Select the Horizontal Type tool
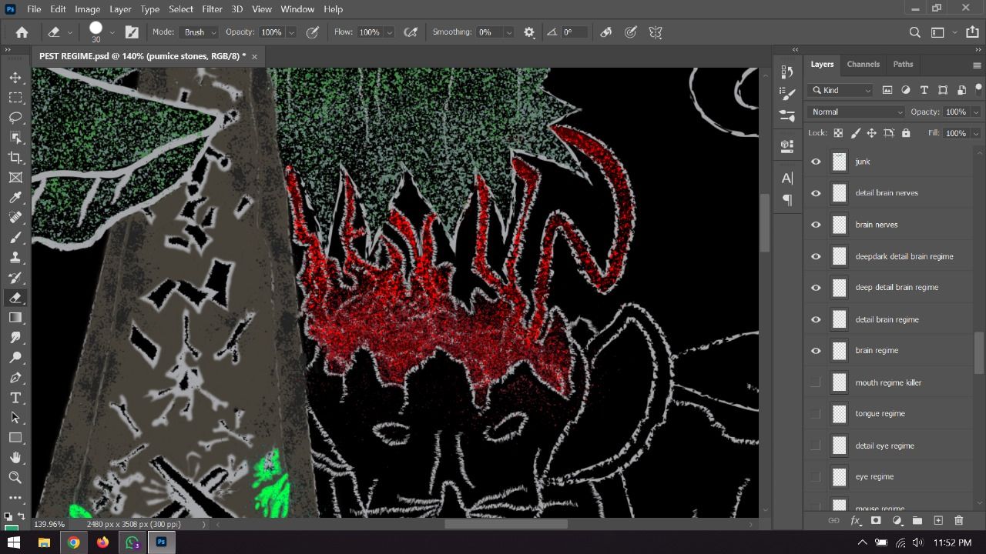The image size is (986, 554). [15, 398]
